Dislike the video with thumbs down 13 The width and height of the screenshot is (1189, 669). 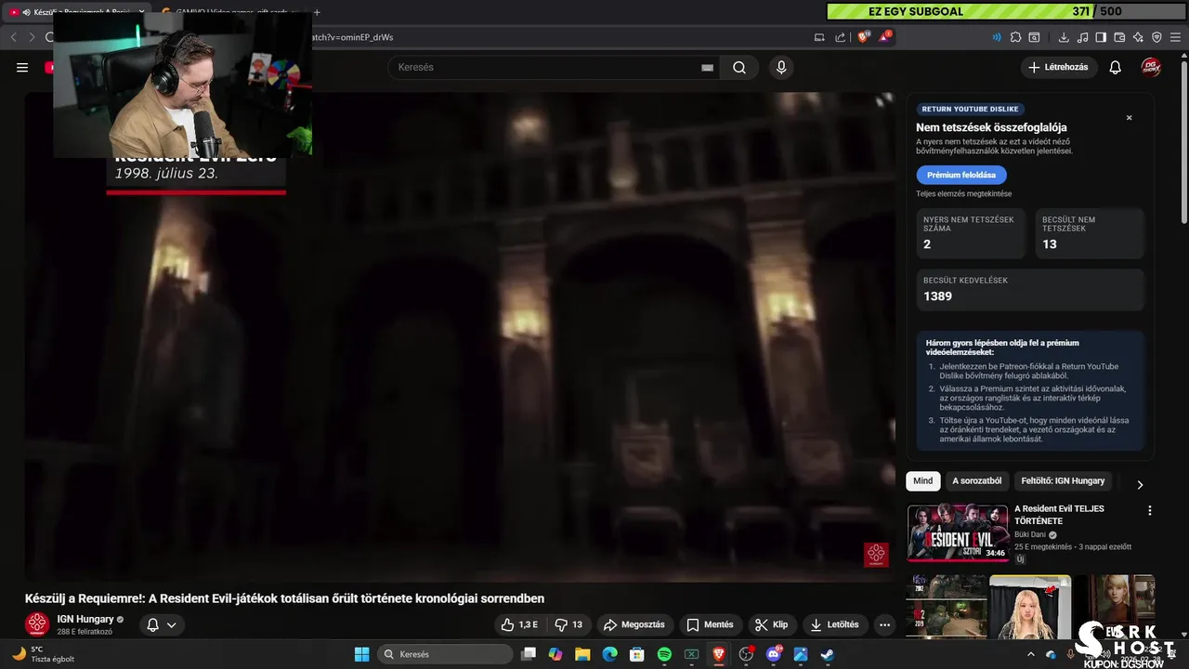[568, 624]
